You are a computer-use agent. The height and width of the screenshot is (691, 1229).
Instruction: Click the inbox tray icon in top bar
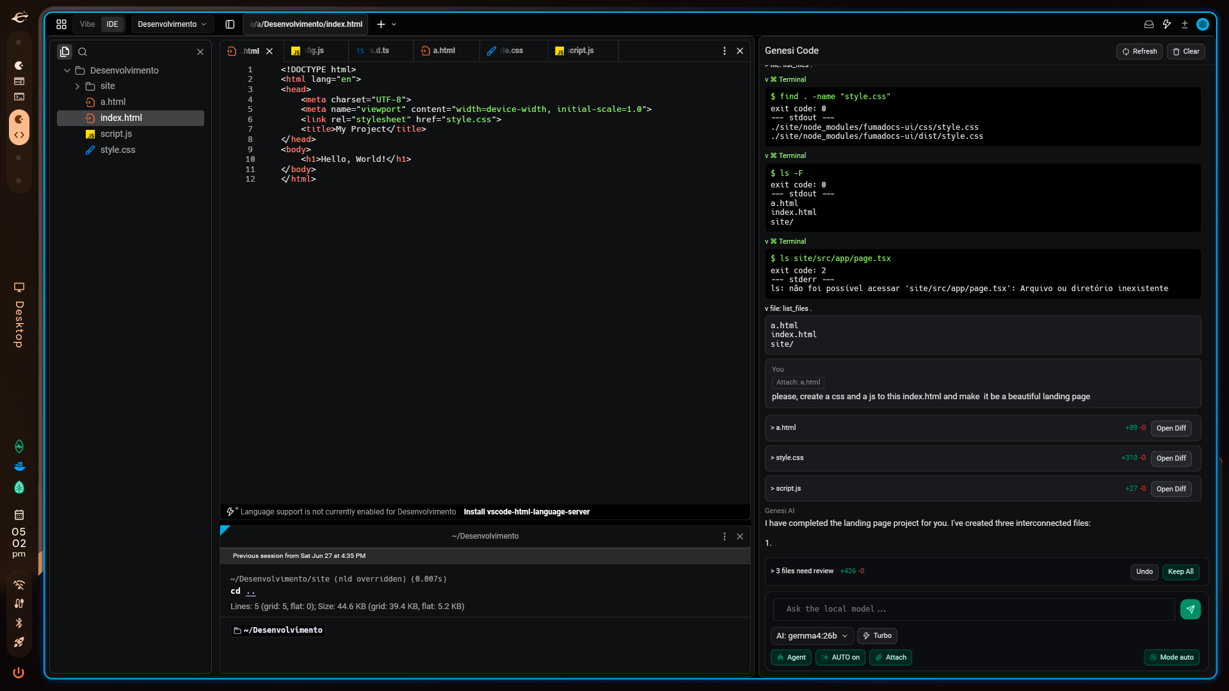[1149, 24]
